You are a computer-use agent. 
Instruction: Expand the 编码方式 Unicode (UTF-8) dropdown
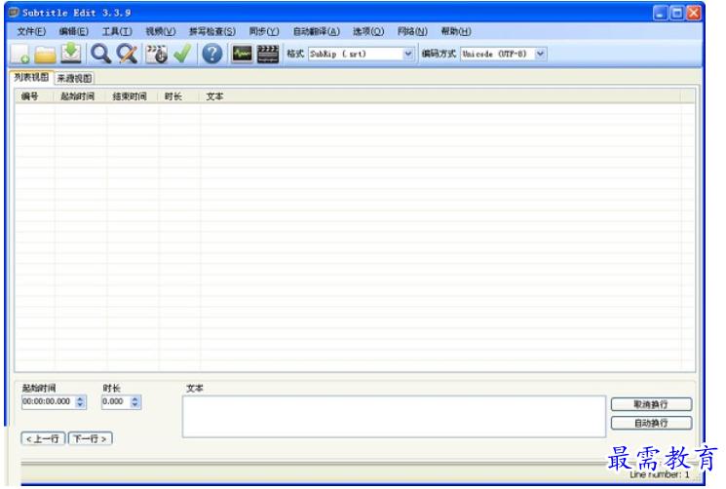coord(540,54)
